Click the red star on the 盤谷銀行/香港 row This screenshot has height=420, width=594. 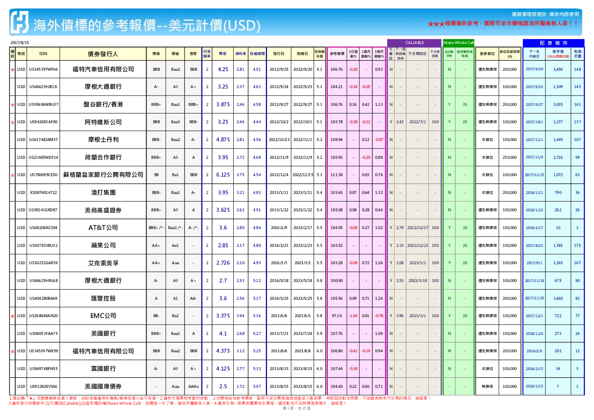(13, 105)
